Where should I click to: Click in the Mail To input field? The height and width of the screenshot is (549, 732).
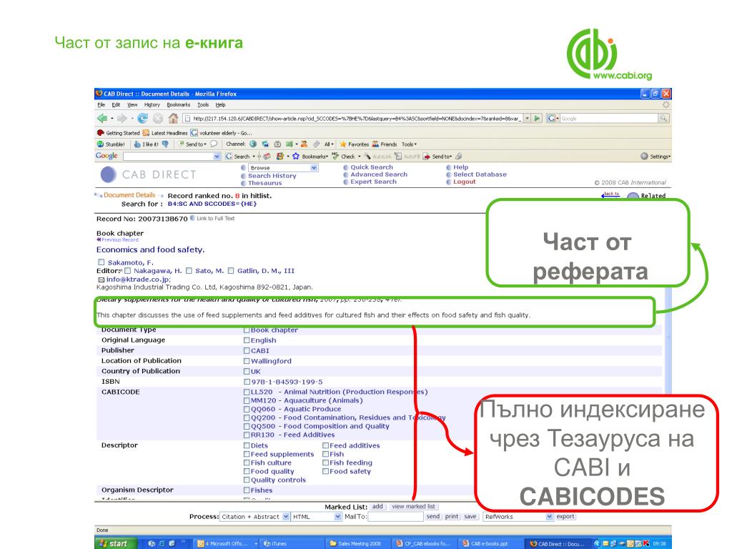[x=395, y=517]
